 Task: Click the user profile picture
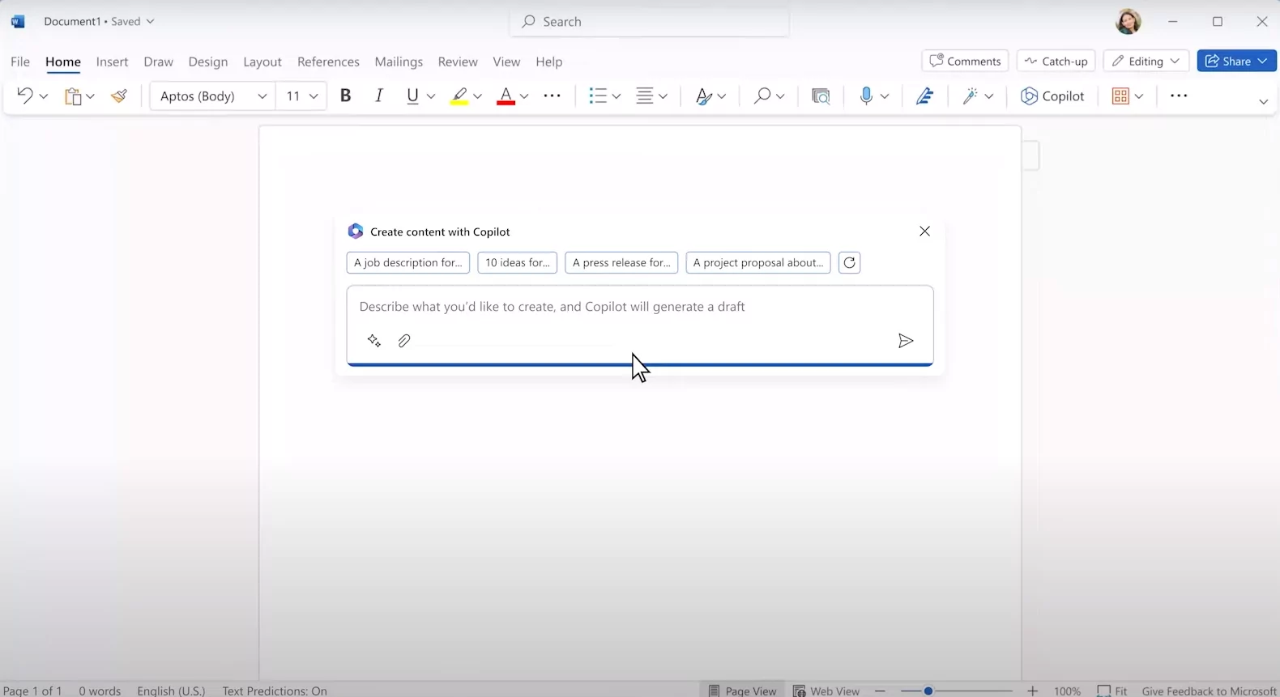pyautogui.click(x=1128, y=22)
